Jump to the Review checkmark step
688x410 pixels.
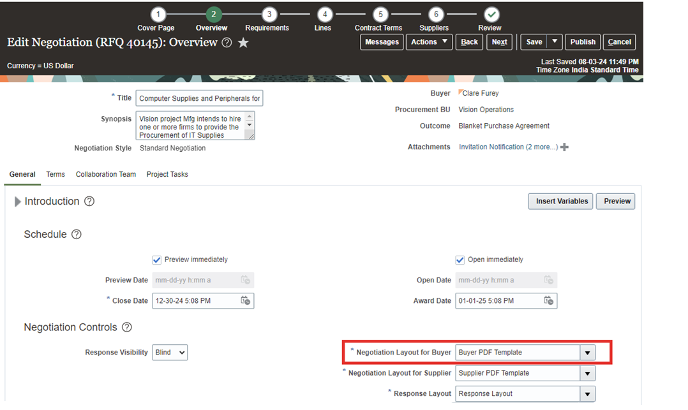click(x=491, y=15)
